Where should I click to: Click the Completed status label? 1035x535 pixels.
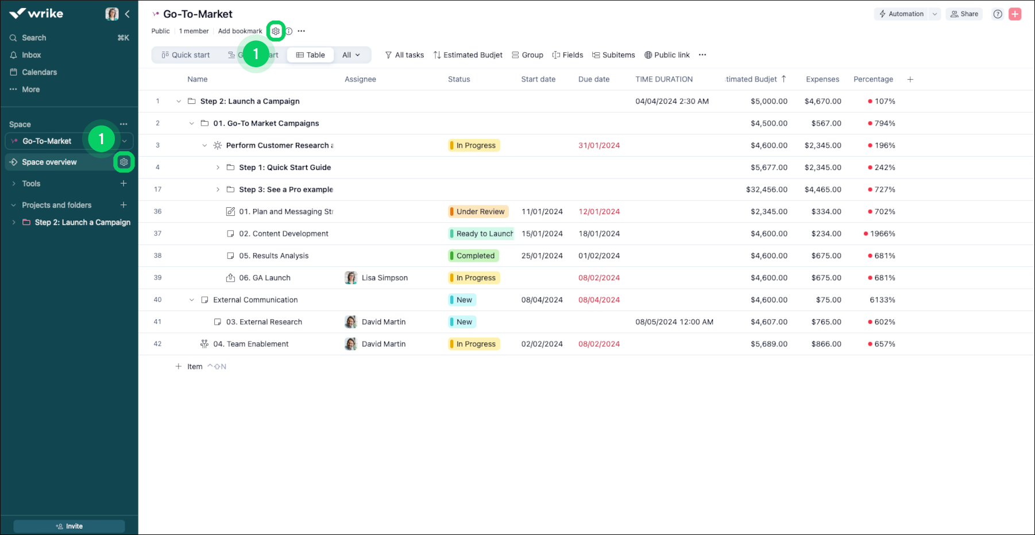click(474, 256)
